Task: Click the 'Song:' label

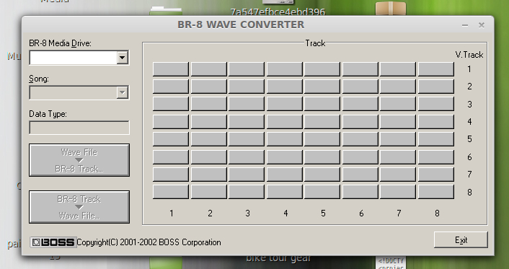Action: coord(39,79)
